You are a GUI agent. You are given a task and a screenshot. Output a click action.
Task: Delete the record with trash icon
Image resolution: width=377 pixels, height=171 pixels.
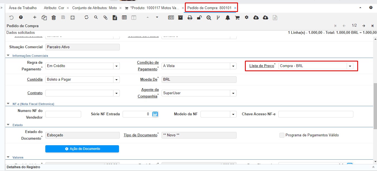click(54, 17)
